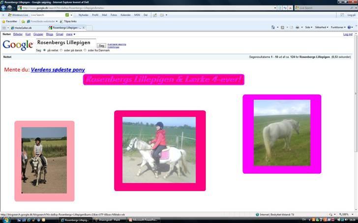This screenshot has width=358, height=223.
Task: Open the Sikkerhed menu dropdown
Action: [322, 27]
